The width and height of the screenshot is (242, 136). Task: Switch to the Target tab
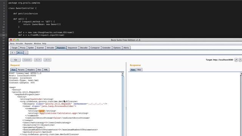coord(14,48)
